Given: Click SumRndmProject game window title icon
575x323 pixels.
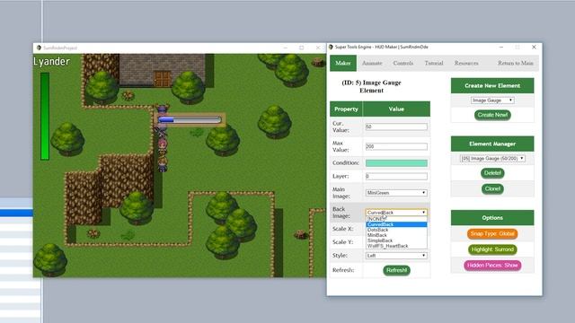Looking at the screenshot, I should click(39, 48).
